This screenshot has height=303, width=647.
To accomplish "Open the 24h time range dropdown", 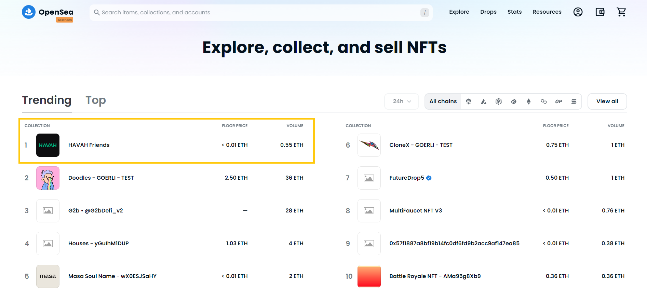I will [402, 101].
